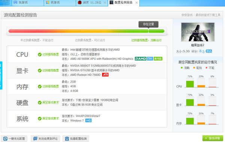Click 达到最低配置，可以运行 label
The image size is (225, 142).
coord(90,40)
